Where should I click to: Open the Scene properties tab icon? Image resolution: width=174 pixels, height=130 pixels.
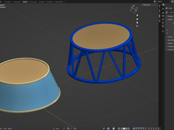click(163, 23)
